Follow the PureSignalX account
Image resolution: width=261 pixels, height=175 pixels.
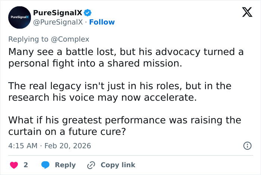pyautogui.click(x=102, y=22)
